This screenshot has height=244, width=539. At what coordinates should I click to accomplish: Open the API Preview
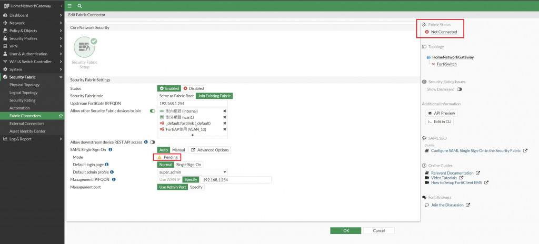click(x=442, y=114)
